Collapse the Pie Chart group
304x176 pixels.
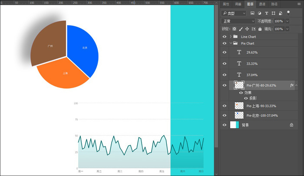[231, 43]
